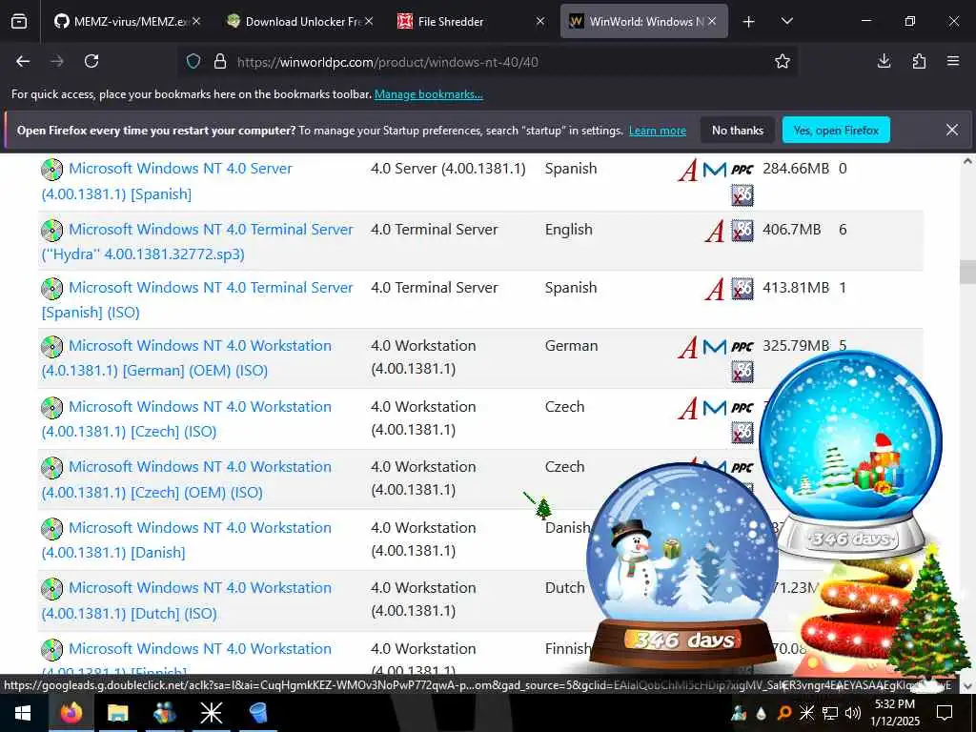Switch to Download Unlocker Free tab
This screenshot has height=732, width=976.
(x=300, y=21)
